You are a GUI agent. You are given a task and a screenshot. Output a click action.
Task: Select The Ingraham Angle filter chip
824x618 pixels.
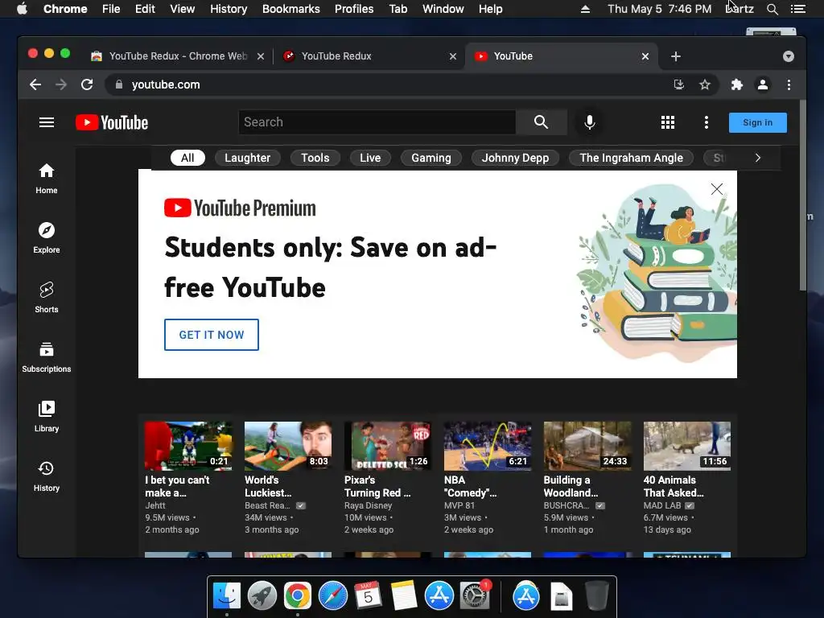pos(631,158)
